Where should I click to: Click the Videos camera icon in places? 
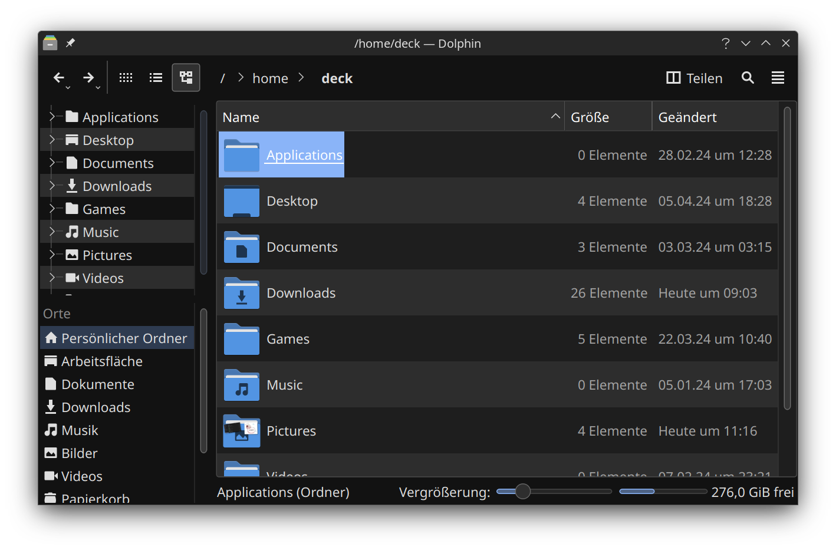pos(51,476)
